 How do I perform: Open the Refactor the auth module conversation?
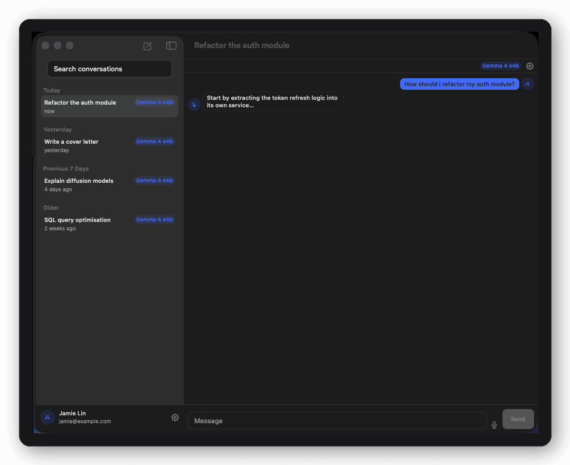(110, 106)
